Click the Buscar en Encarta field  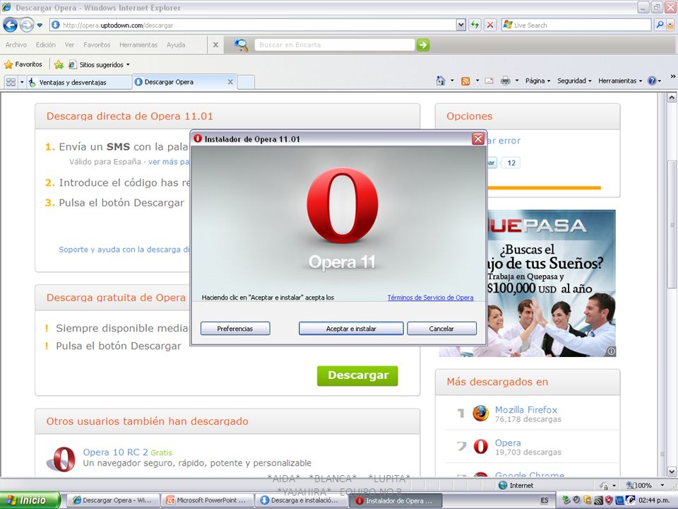[334, 45]
